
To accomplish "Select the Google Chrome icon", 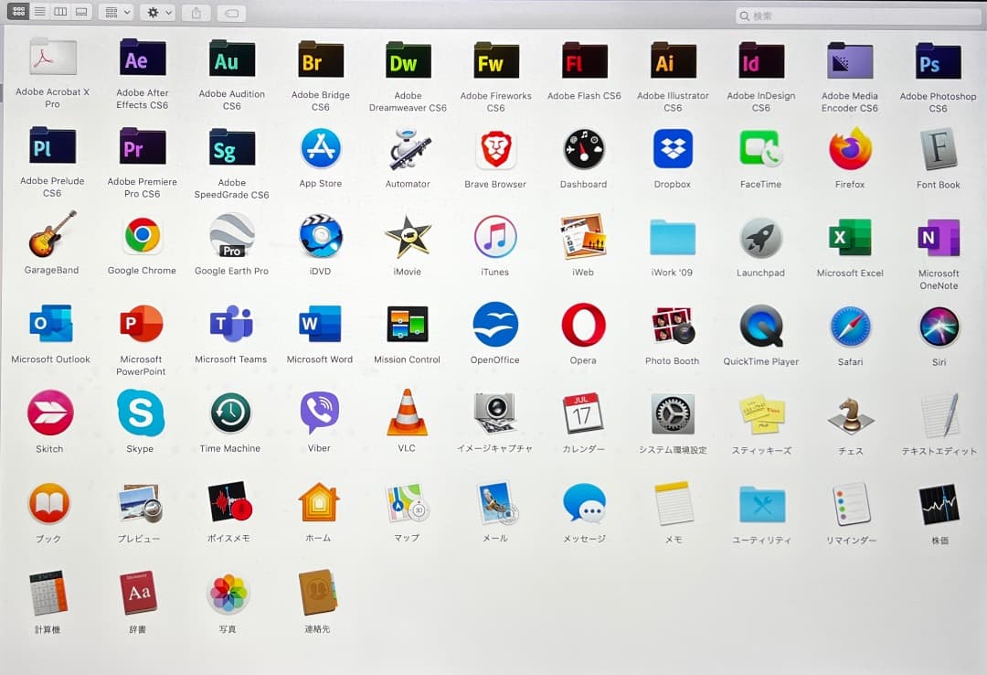I will point(143,235).
